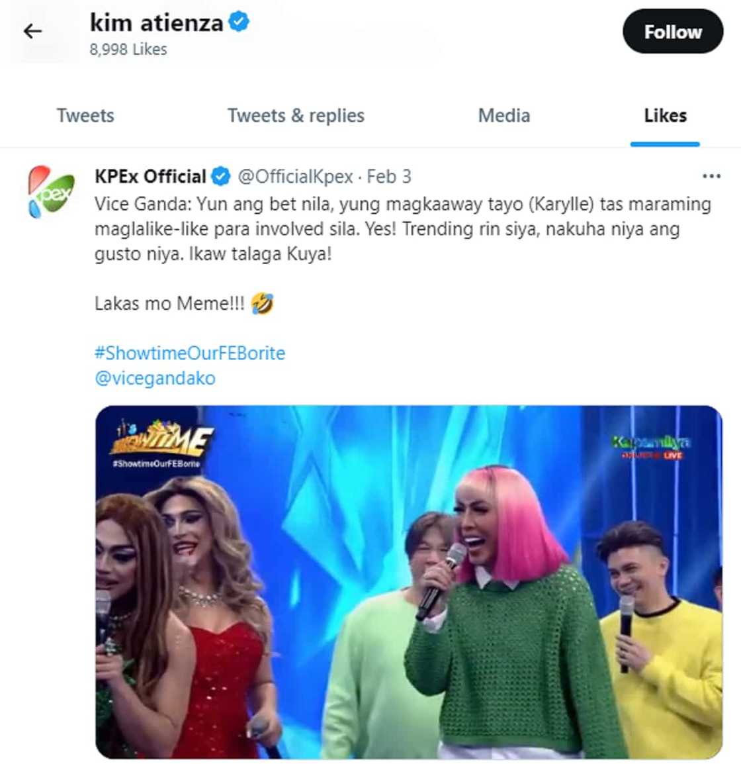Screen dimensions: 741x764
Task: Switch to the Media tab
Action: pyautogui.click(x=503, y=116)
